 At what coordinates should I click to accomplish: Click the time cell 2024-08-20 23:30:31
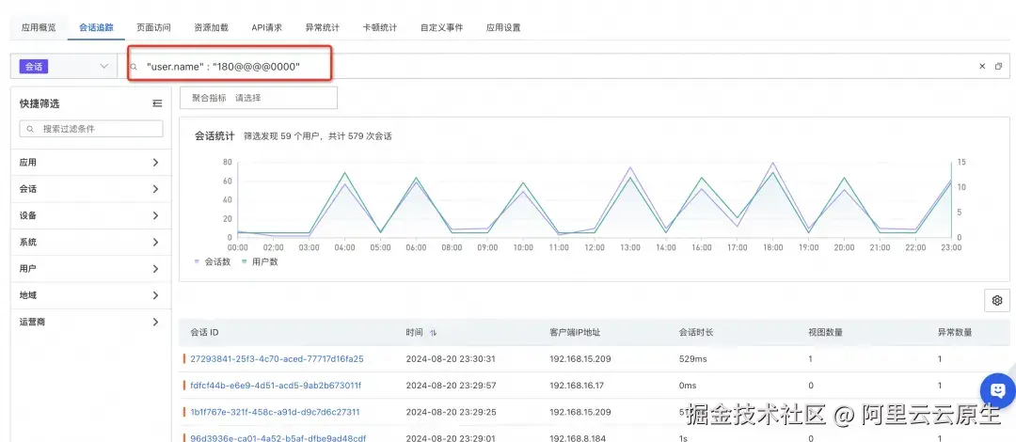(451, 359)
